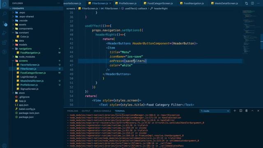Click the 'screens' breadcrumb segment

71,9
